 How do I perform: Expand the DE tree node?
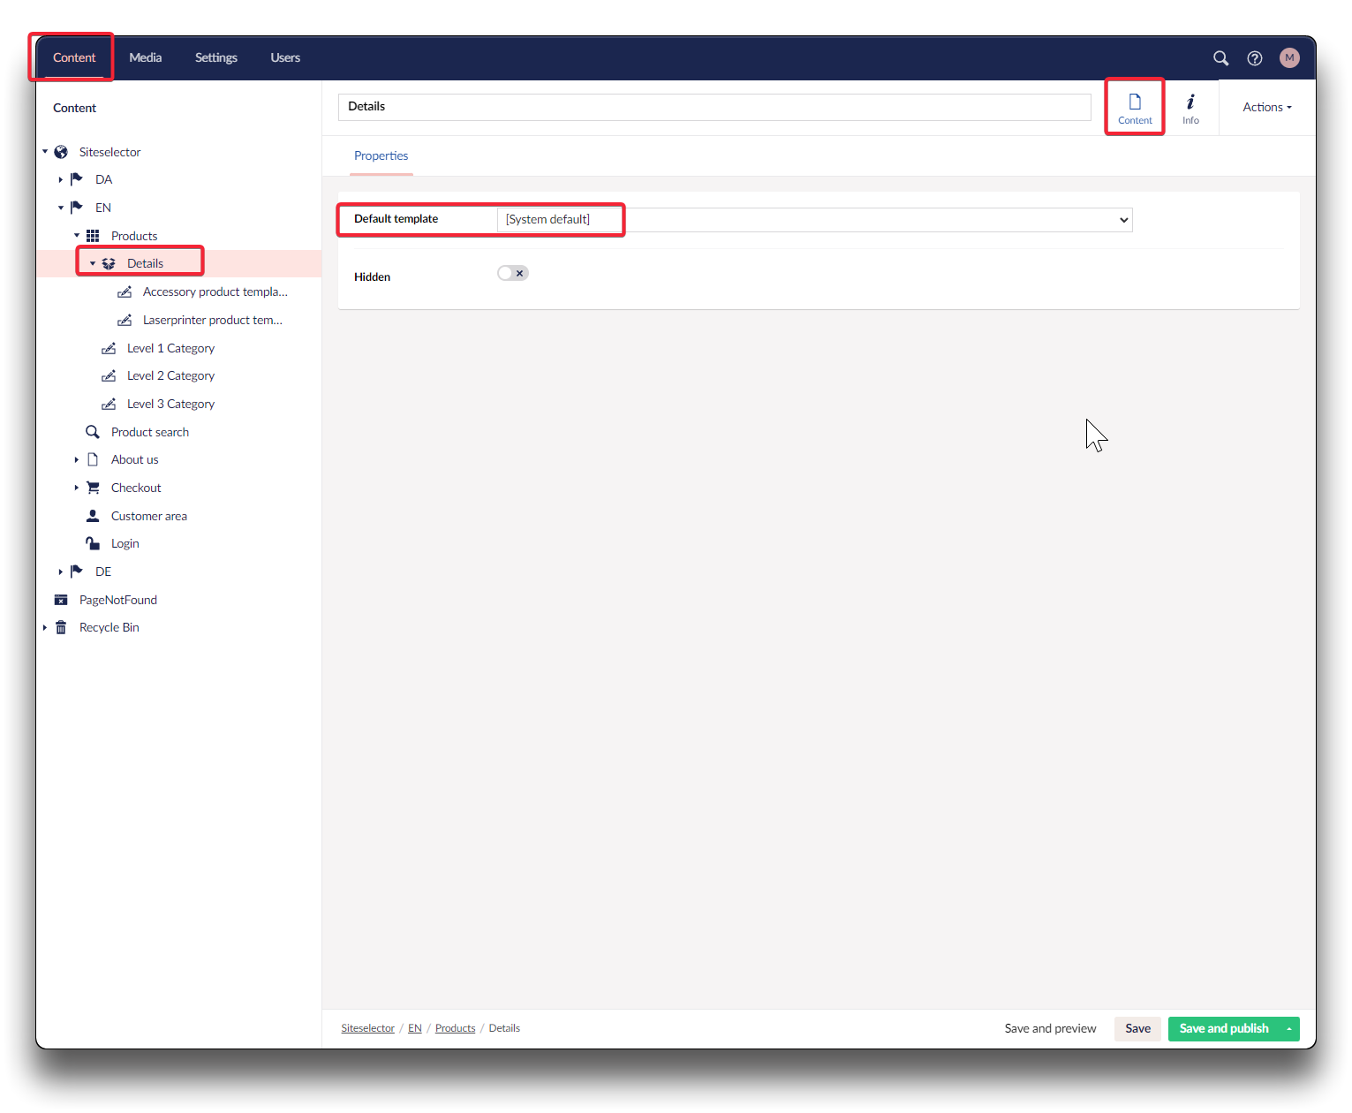tap(61, 572)
